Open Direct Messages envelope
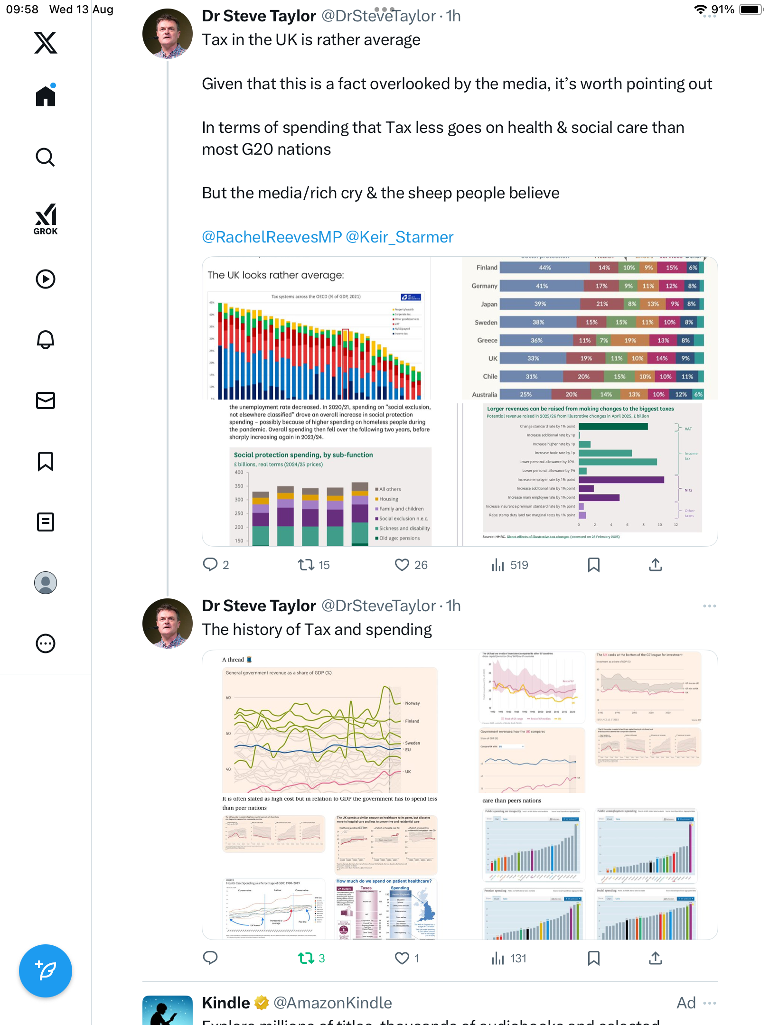This screenshot has height=1025, width=769. tap(46, 401)
